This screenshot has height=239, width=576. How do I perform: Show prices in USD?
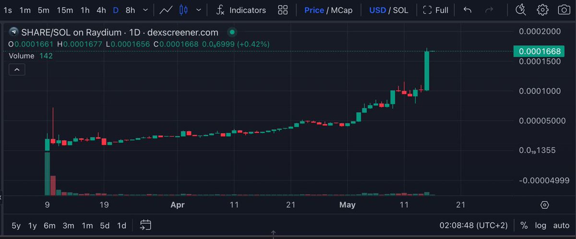click(x=377, y=10)
